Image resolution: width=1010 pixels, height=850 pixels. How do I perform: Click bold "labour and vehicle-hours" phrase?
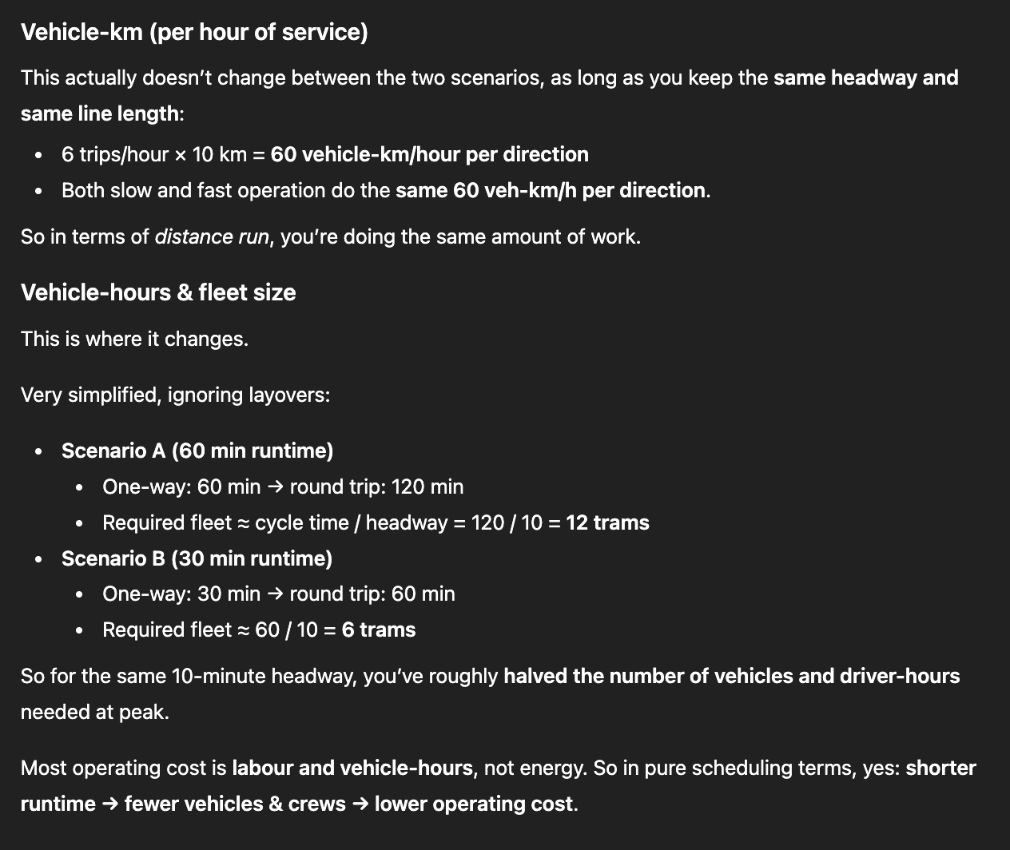click(352, 768)
